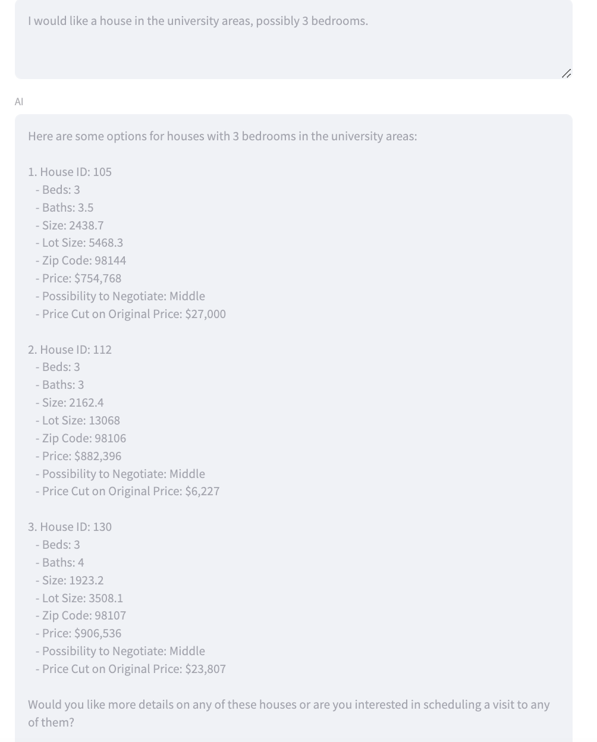Click the Zip Code: 98106 line
The width and height of the screenshot is (597, 742).
[x=80, y=438]
